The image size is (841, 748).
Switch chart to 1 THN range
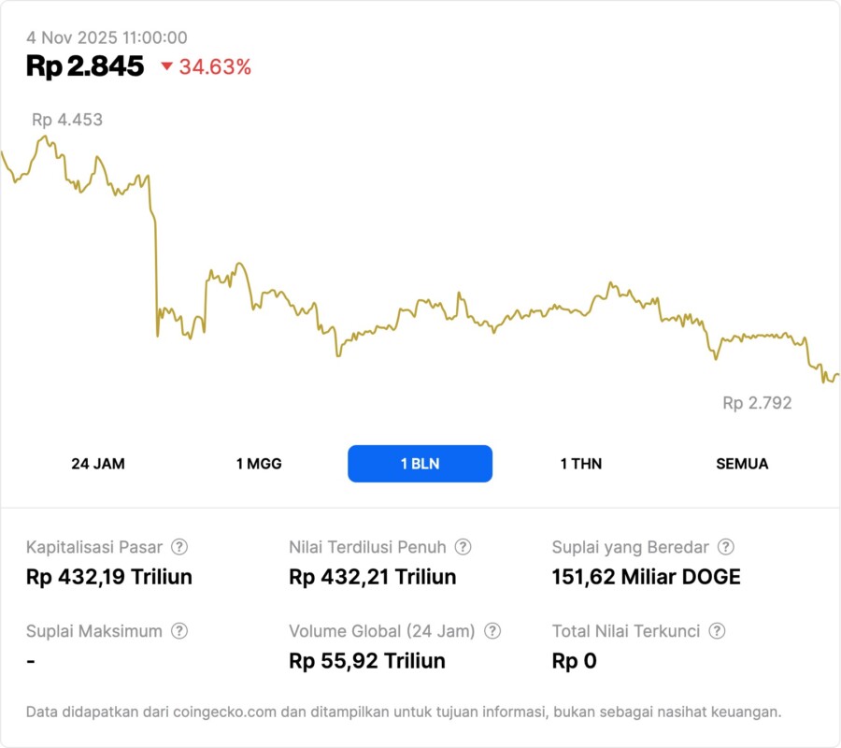click(581, 464)
